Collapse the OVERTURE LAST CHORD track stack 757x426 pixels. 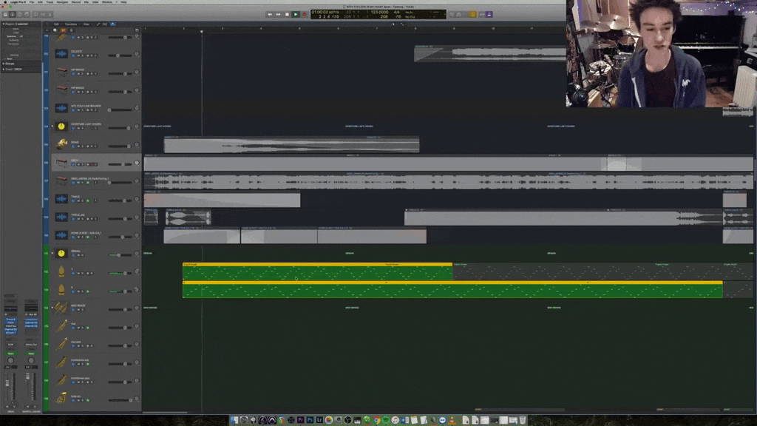pos(52,126)
